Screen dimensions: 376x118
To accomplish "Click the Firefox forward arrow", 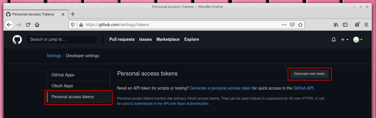I will pos(19,25).
